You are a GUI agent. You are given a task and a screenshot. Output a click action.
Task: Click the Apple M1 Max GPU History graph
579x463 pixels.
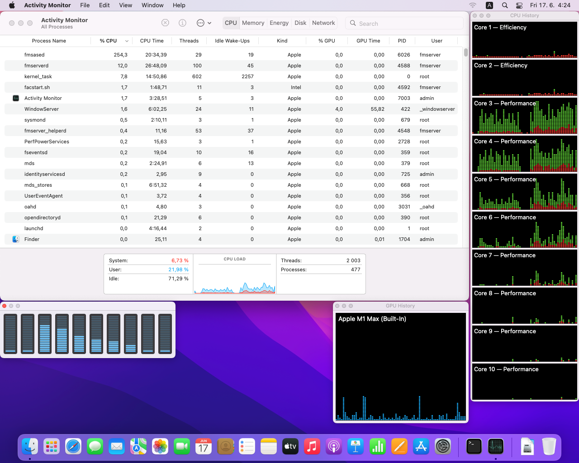point(401,367)
